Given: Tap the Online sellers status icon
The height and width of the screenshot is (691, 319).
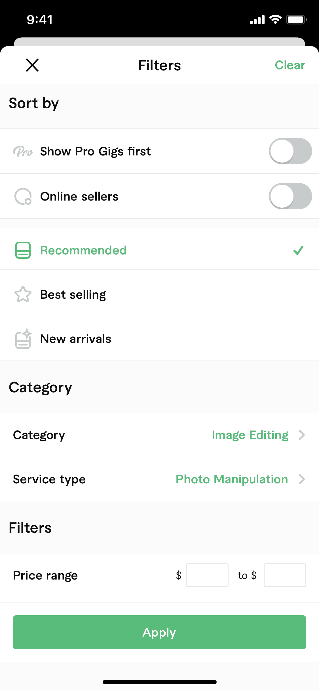Looking at the screenshot, I should tap(23, 196).
